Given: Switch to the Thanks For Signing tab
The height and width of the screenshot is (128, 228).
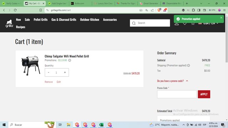Looking at the screenshot, I should (x=126, y=3).
